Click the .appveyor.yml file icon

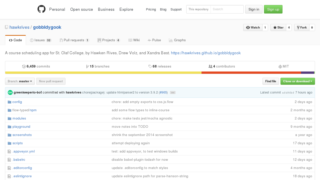pyautogui.click(x=9, y=151)
